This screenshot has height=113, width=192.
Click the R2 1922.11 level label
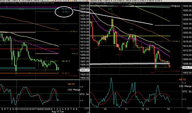click(x=66, y=12)
